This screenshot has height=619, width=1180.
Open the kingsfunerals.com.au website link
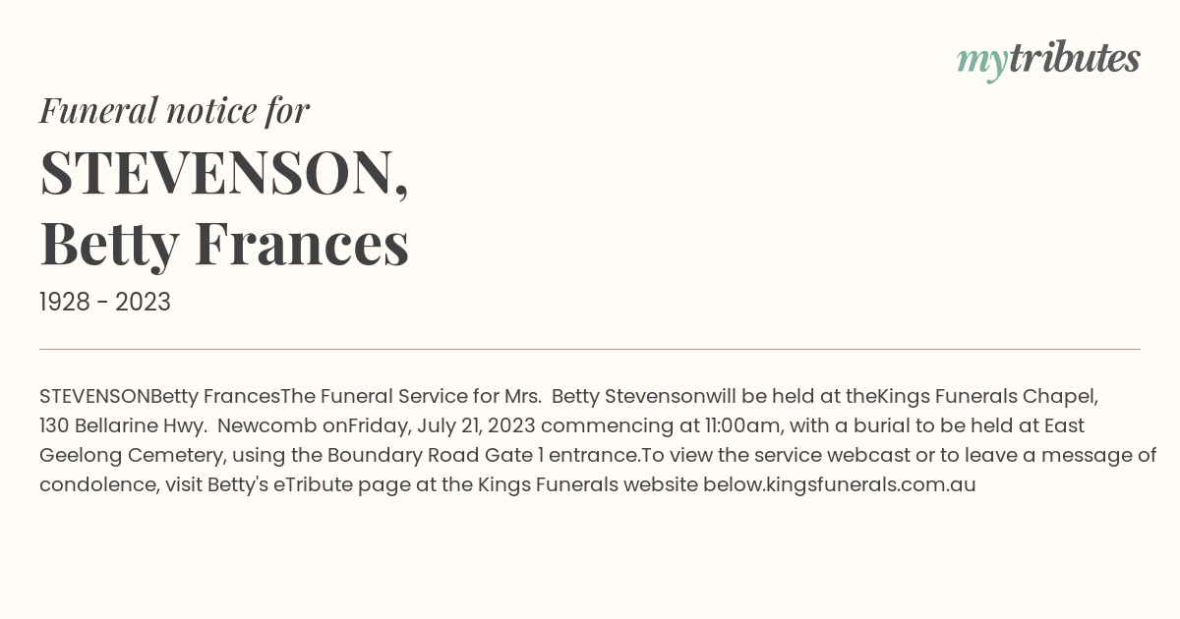(870, 484)
